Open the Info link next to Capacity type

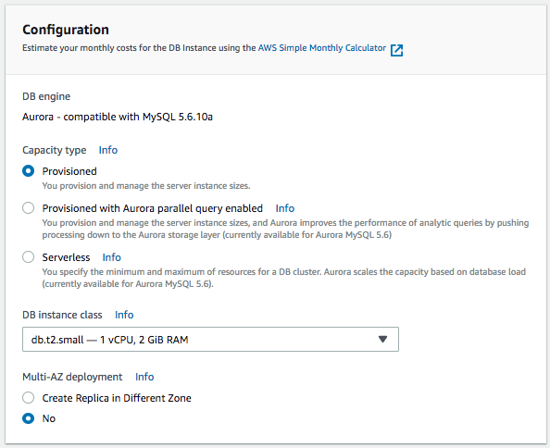[108, 150]
